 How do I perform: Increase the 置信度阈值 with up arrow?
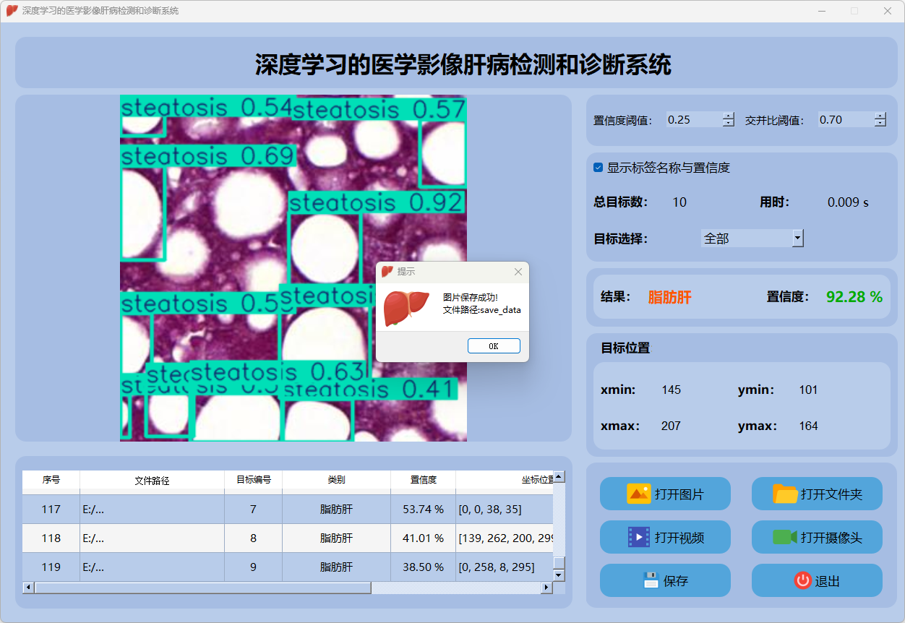[x=728, y=116]
